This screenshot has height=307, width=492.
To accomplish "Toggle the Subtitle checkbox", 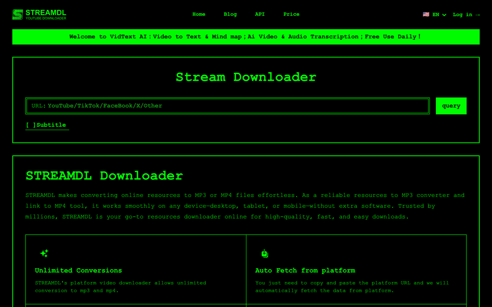I will (46, 125).
